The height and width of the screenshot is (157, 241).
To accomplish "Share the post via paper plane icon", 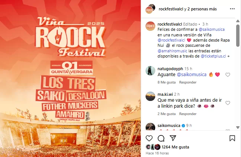I will pos(173,138).
